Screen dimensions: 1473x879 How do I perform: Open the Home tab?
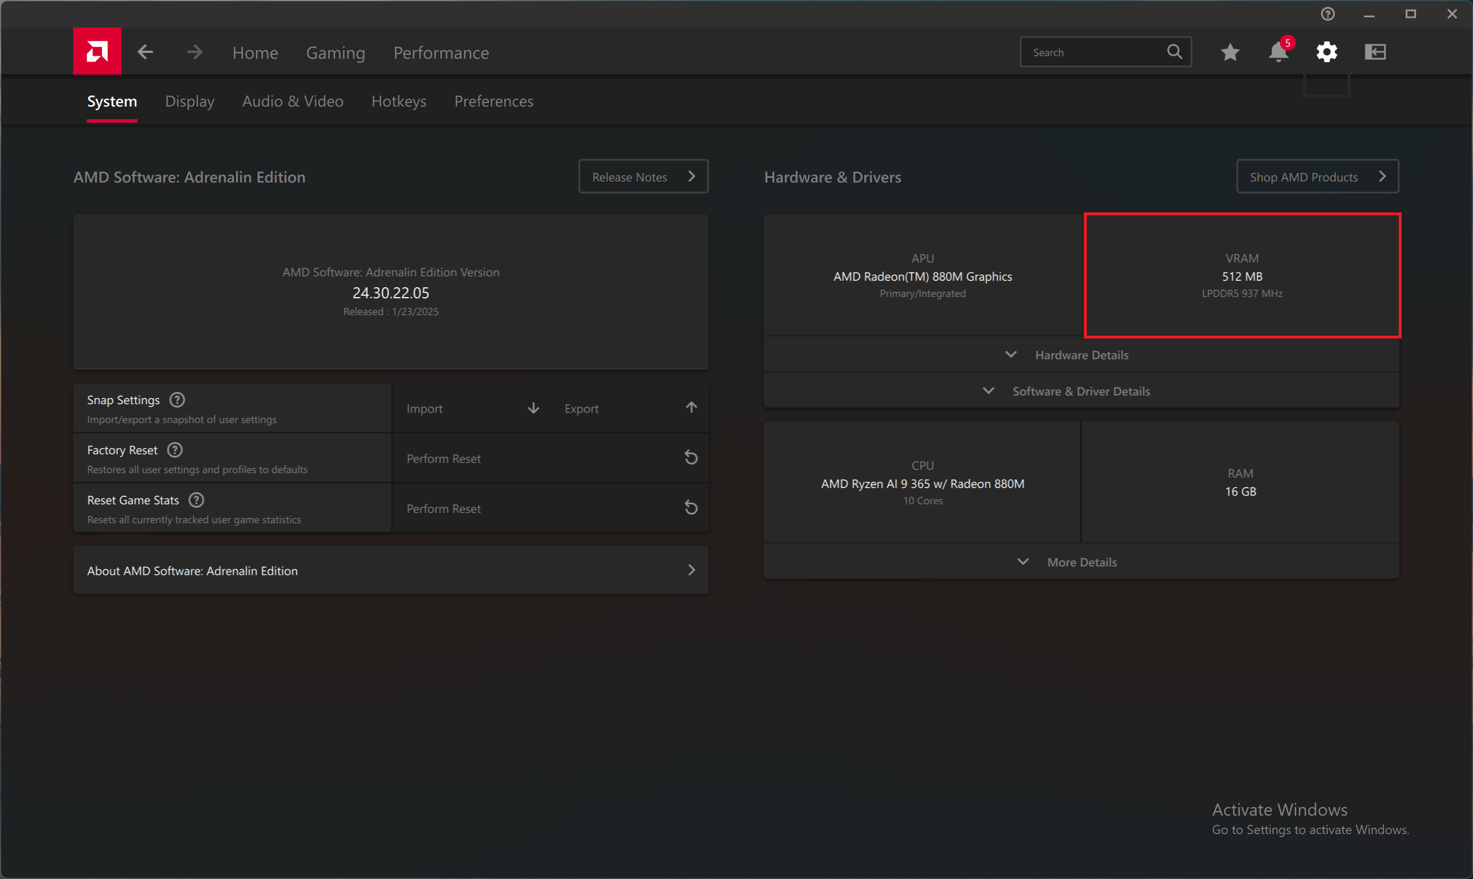coord(255,53)
